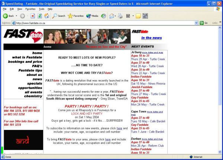Click the Go button next to address bar
This screenshot has width=223, height=160.
click(x=204, y=23)
